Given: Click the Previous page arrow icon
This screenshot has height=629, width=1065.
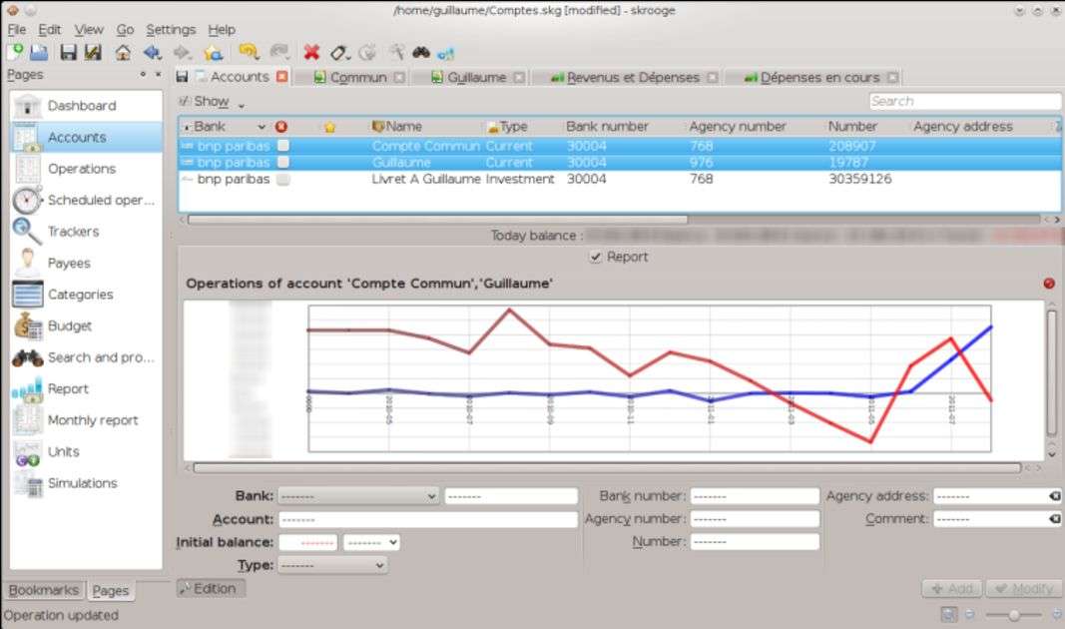Looking at the screenshot, I should [x=152, y=52].
